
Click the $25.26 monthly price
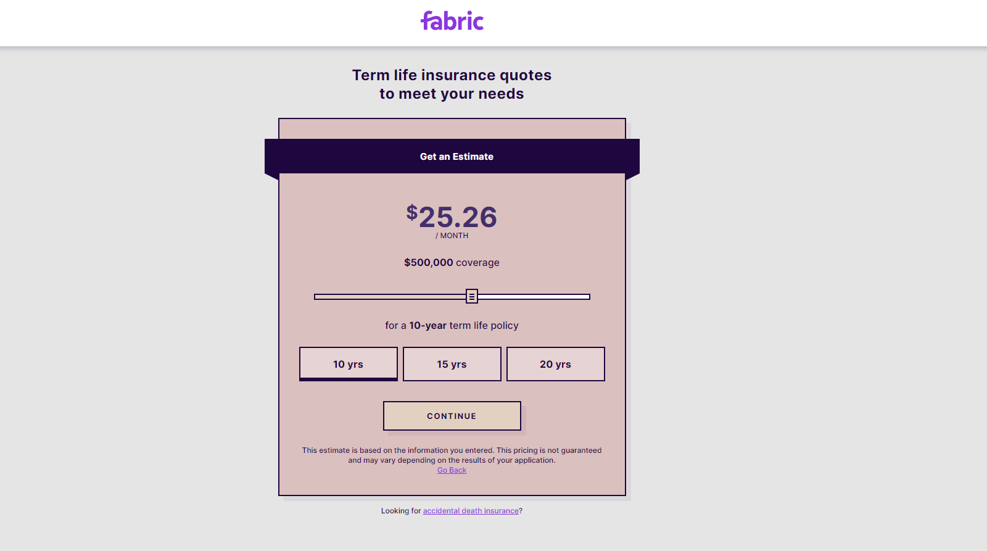pos(452,217)
